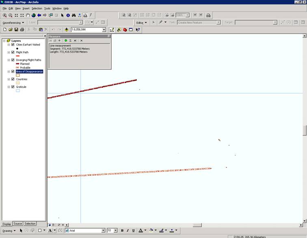Click the What's This help icon
This screenshot has width=307, height=238.
tap(138, 30)
